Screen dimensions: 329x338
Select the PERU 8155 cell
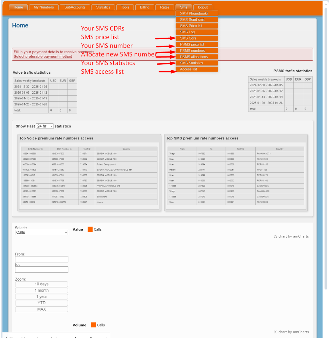[280, 164]
